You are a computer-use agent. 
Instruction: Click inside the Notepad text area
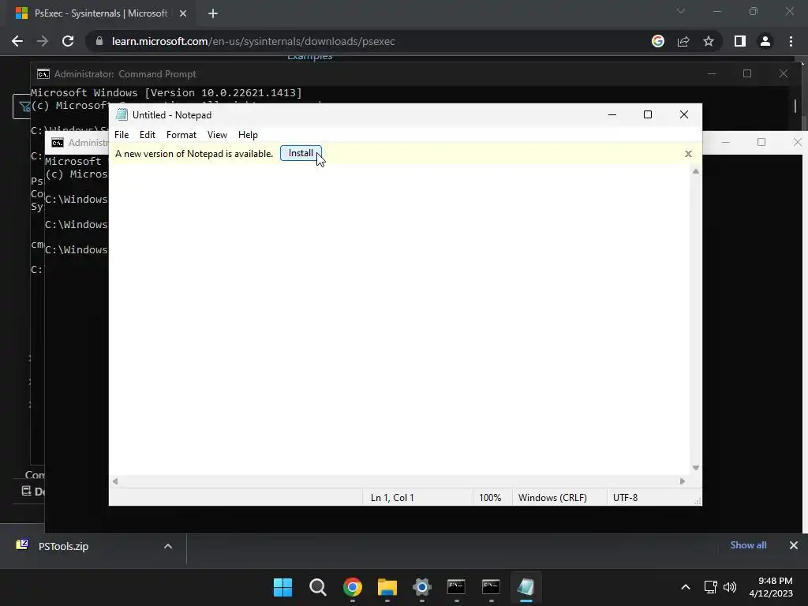(x=399, y=320)
